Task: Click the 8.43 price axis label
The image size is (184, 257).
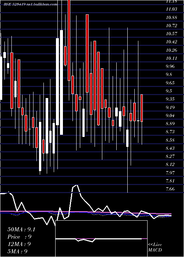Action: pyautogui.click(x=171, y=148)
